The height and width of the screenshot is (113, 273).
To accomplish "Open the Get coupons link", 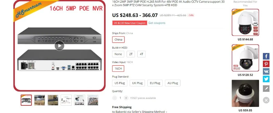I will (x=157, y=23).
